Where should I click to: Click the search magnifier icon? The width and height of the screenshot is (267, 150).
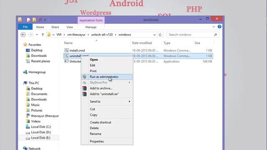[x=215, y=35]
